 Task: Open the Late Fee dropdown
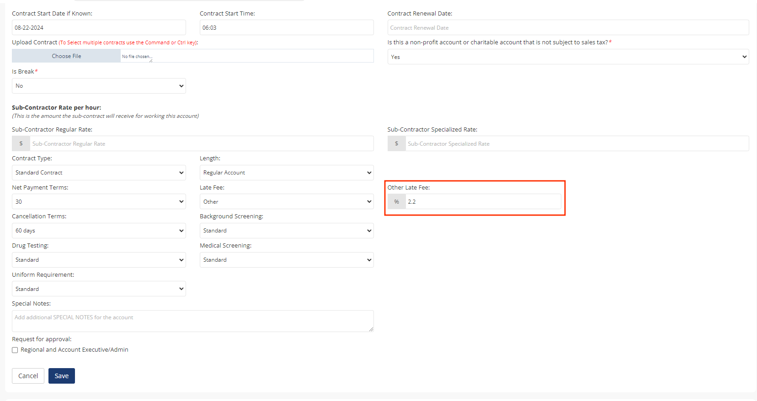click(287, 201)
